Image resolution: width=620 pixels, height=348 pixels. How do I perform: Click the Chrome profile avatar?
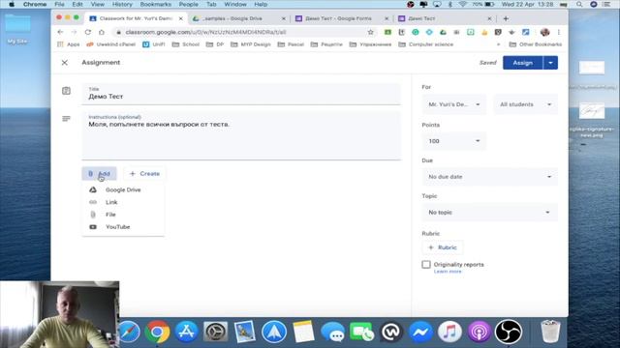pos(544,32)
